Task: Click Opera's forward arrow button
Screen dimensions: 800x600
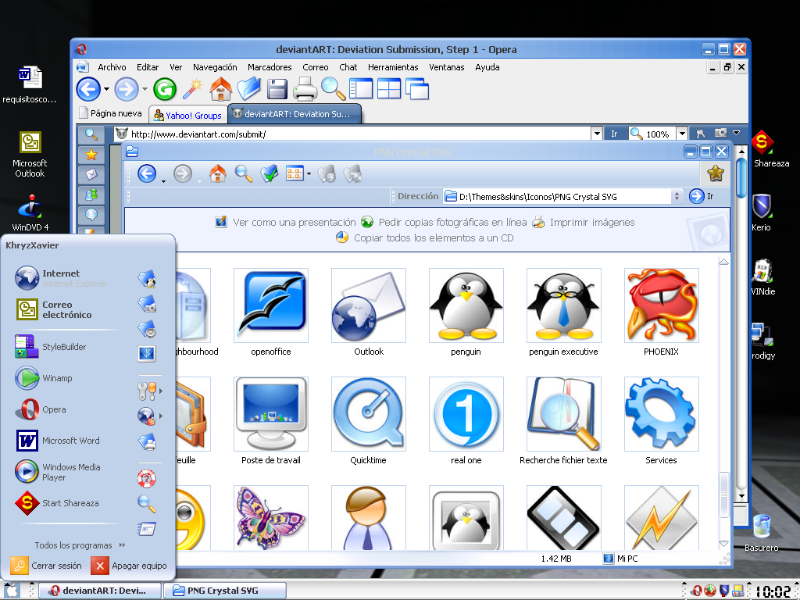Action: pyautogui.click(x=126, y=89)
